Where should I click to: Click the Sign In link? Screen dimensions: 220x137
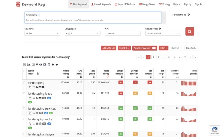[199, 4]
